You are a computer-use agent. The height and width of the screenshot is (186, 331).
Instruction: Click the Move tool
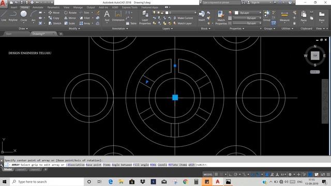[x=54, y=12]
